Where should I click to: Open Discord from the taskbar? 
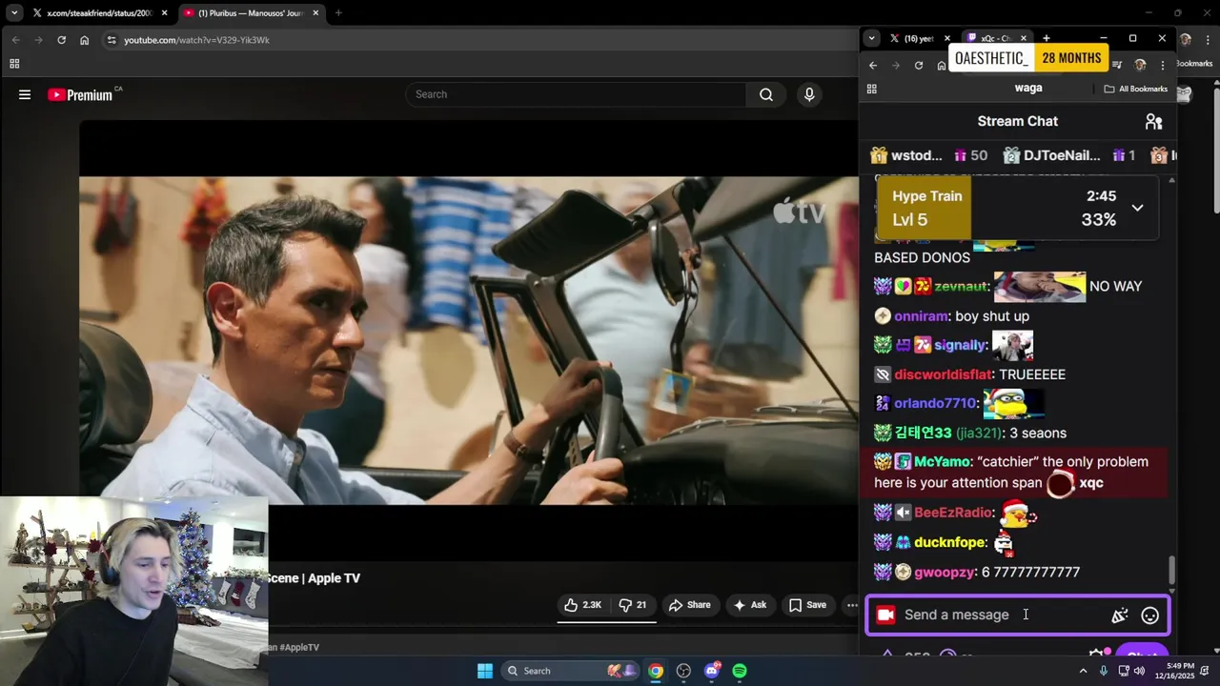click(712, 671)
